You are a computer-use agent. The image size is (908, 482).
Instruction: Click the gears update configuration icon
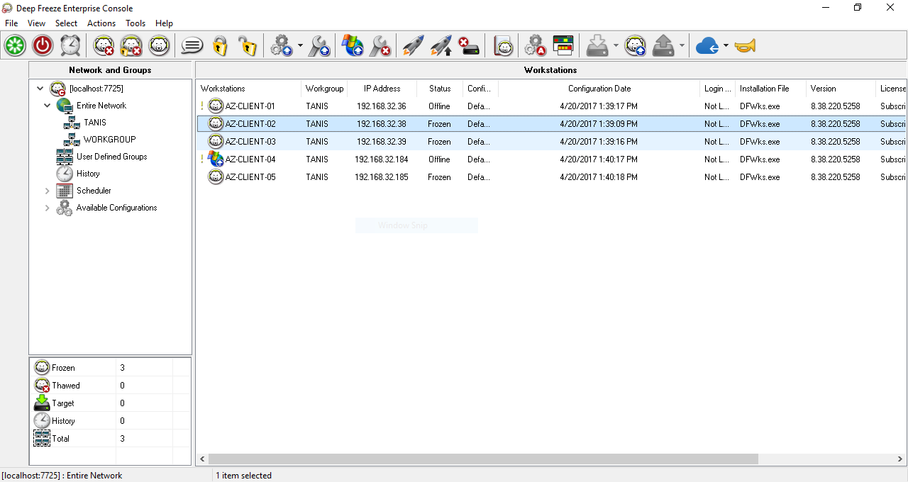point(282,46)
